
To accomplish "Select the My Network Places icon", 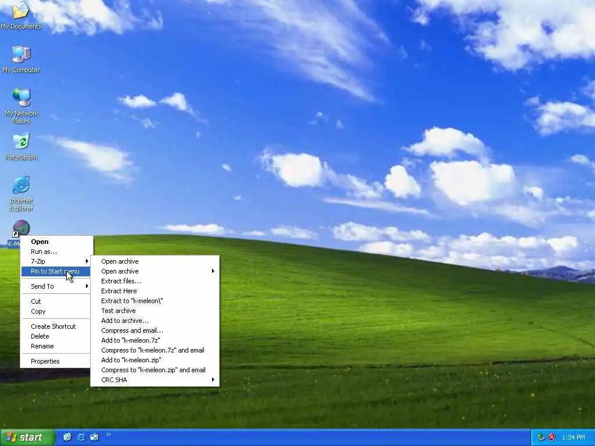I will [x=21, y=106].
